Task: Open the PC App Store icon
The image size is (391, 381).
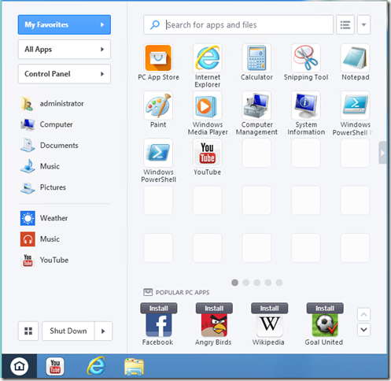Action: pyautogui.click(x=158, y=58)
